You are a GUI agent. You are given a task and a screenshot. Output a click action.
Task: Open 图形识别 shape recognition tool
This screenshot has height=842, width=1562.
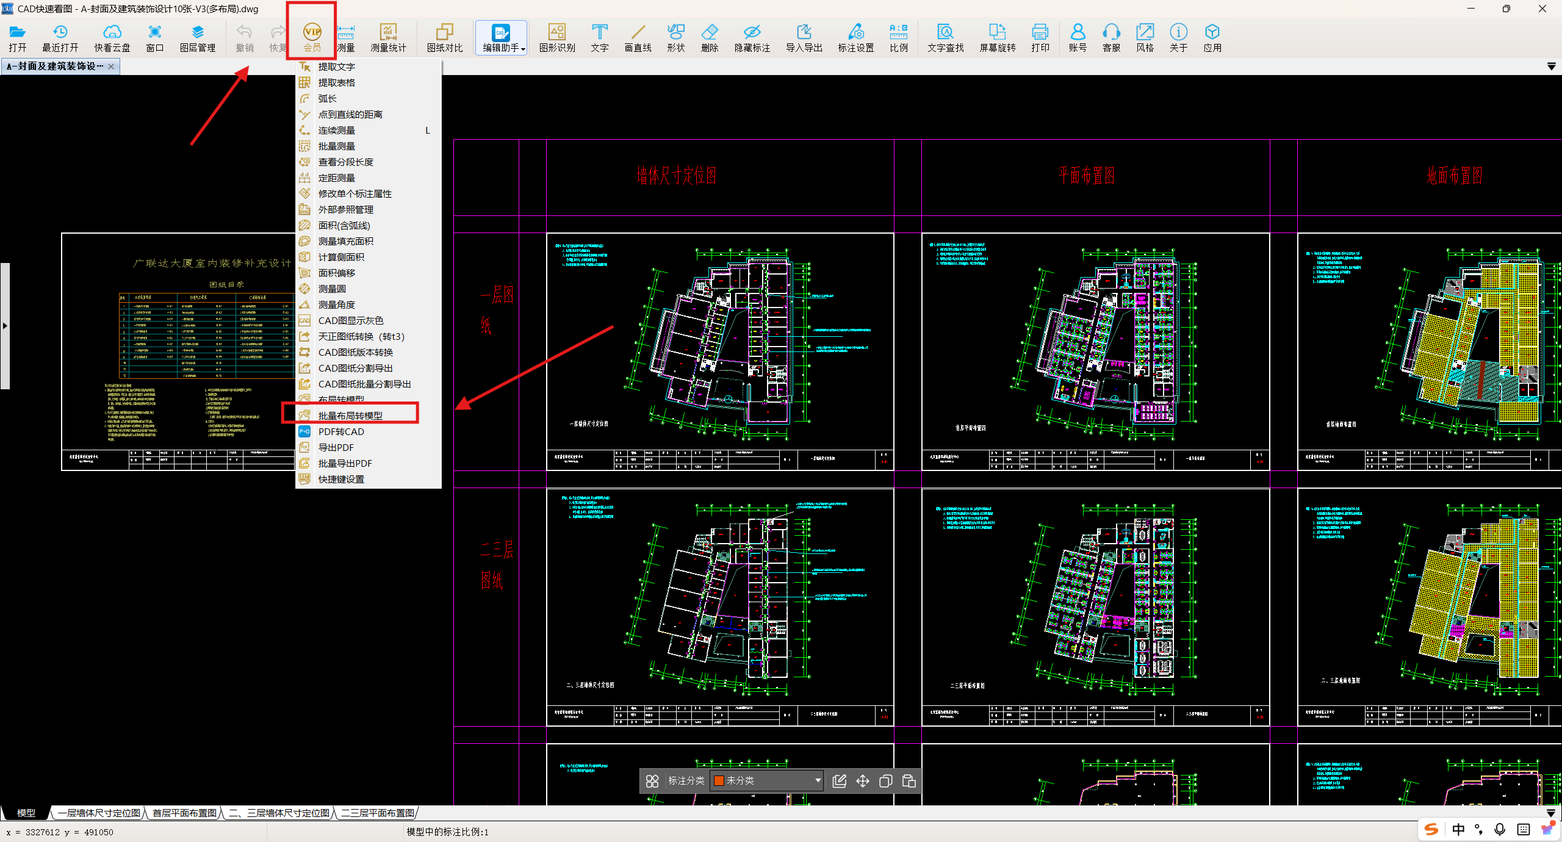pos(557,38)
